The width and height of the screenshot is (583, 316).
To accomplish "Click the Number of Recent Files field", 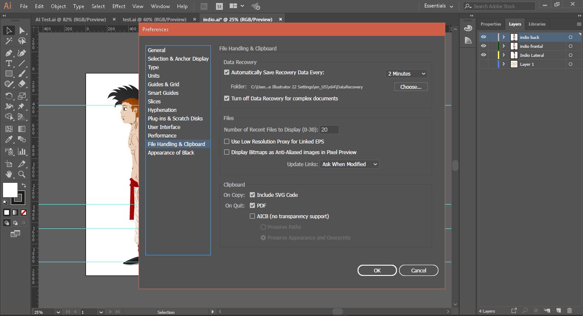I will pyautogui.click(x=329, y=129).
